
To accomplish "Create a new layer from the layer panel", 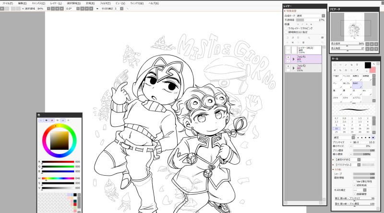I will (287, 38).
